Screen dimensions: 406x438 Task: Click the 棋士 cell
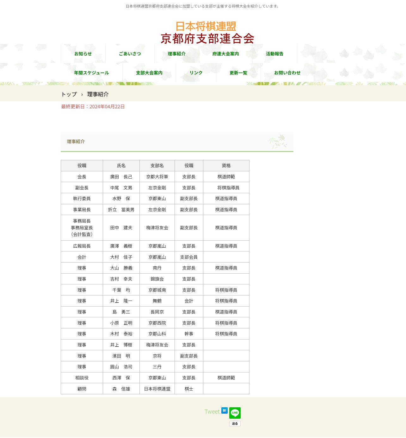click(x=189, y=389)
